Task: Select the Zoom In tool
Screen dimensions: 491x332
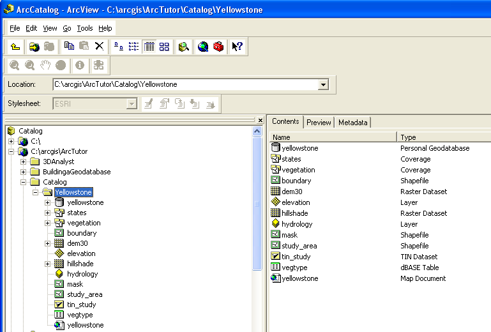Action: click(x=15, y=65)
